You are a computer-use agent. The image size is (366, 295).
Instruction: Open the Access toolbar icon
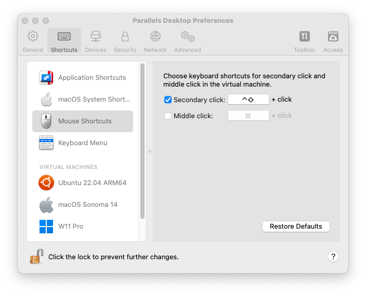click(x=333, y=37)
